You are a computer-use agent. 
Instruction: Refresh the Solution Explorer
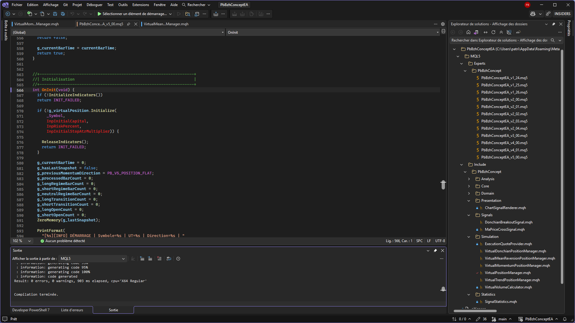point(493,32)
